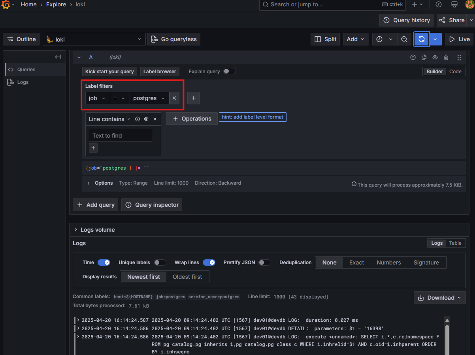Open Query history
The image size is (475, 355).
(x=407, y=20)
